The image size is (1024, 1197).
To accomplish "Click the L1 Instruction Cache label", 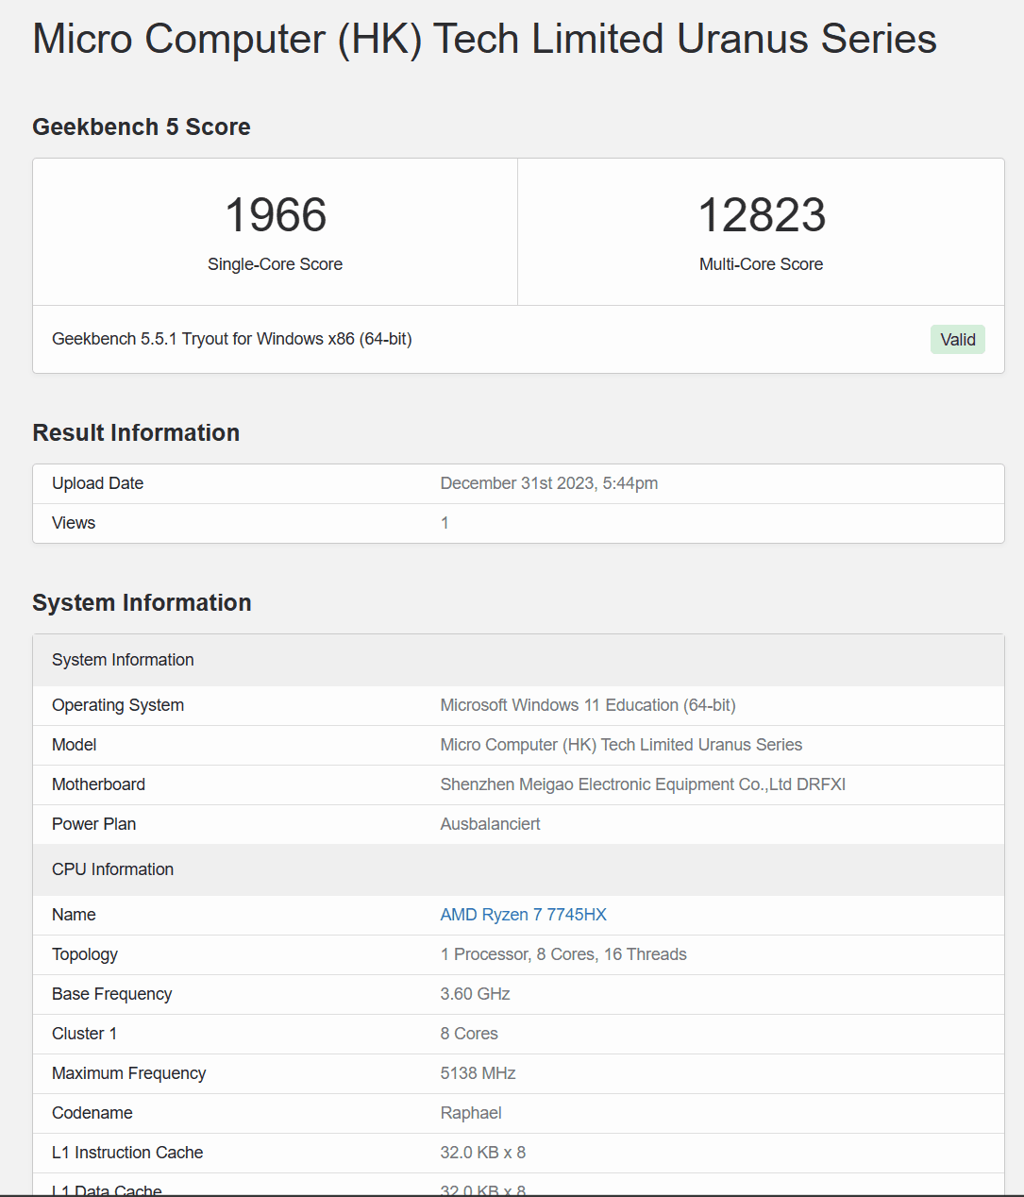I will point(127,1153).
